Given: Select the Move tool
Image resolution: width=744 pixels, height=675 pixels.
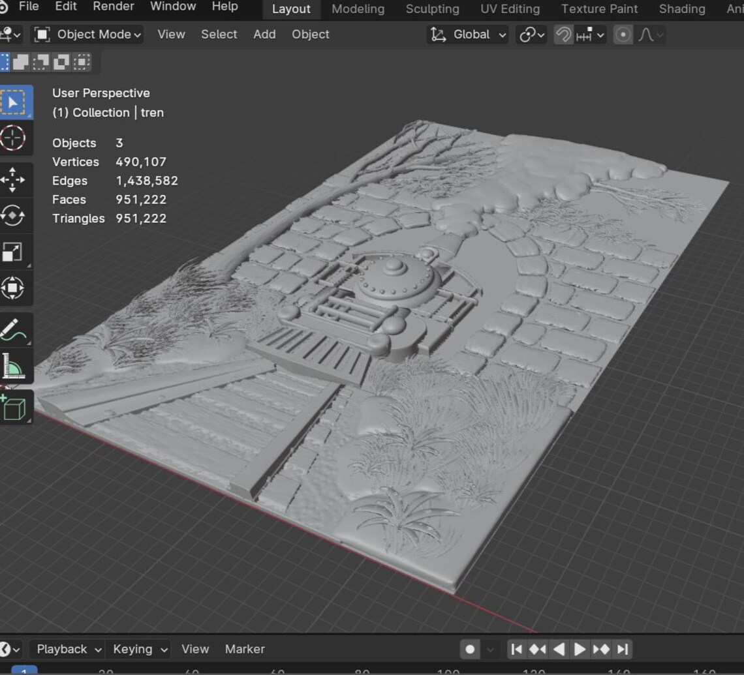Looking at the screenshot, I should click(13, 179).
